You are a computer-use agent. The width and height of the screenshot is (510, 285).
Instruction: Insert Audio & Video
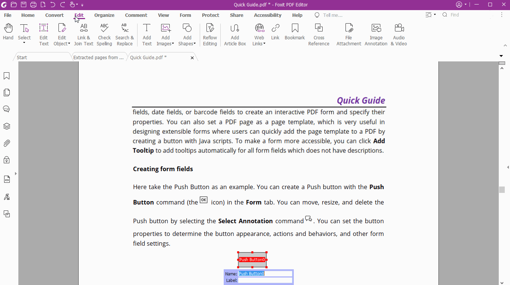pos(399,35)
